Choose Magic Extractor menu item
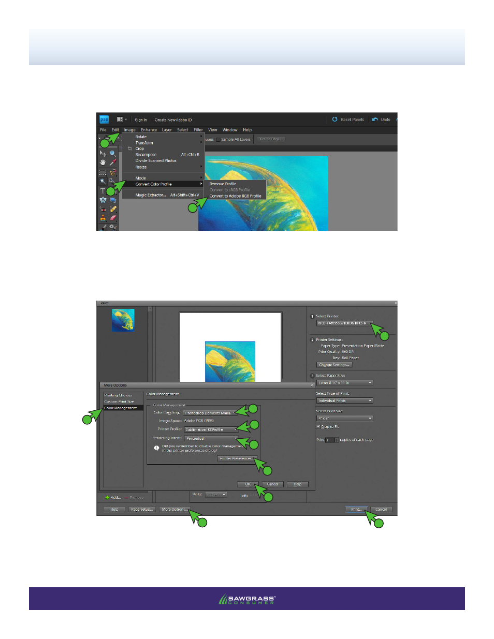The width and height of the screenshot is (494, 639). 151,195
